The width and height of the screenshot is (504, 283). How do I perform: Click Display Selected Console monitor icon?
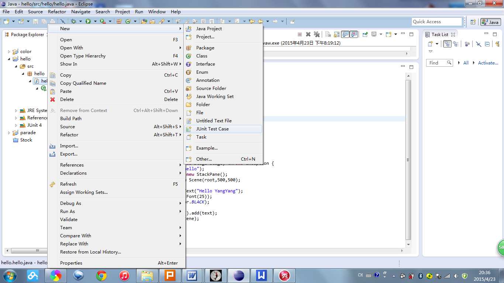click(x=374, y=34)
